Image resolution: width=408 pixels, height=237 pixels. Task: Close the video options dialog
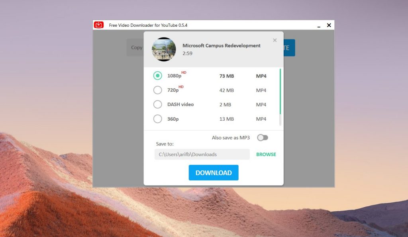275,40
